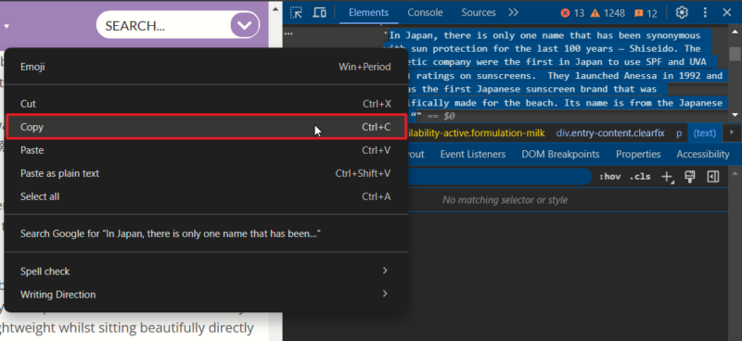742x341 pixels.
Task: Select the Emoji context menu item
Action: pos(206,67)
